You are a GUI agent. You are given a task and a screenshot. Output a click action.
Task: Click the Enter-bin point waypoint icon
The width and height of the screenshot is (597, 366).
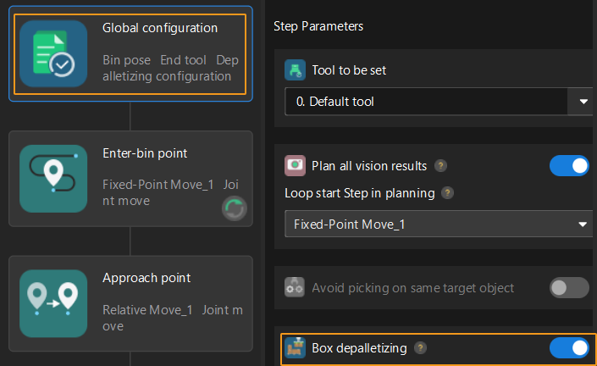[x=53, y=178]
